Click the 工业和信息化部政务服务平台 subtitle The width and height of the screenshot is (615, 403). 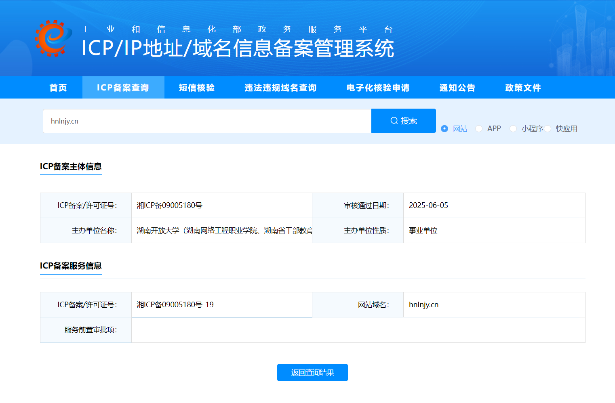coord(237,29)
